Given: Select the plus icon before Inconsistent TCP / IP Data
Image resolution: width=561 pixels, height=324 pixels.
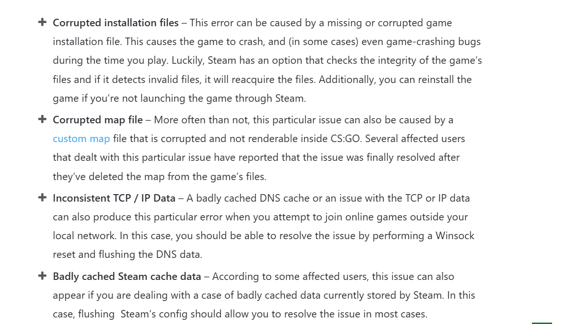Looking at the screenshot, I should tap(42, 197).
